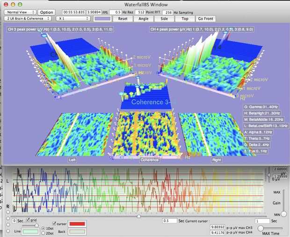Click the Hz Rez input field

pos(116,12)
